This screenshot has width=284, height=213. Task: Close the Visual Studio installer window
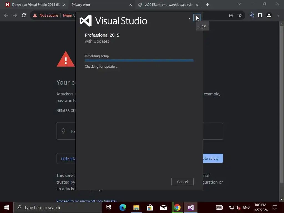(x=197, y=18)
